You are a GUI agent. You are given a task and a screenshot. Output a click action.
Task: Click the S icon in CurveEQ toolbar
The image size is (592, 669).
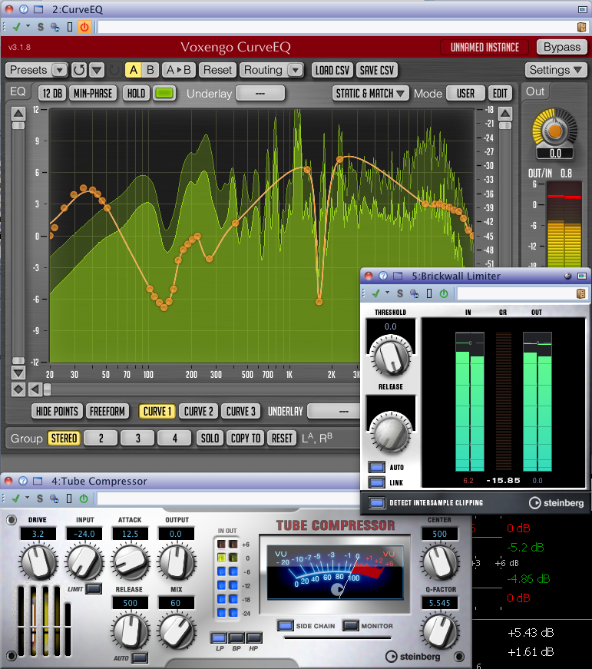tap(41, 28)
